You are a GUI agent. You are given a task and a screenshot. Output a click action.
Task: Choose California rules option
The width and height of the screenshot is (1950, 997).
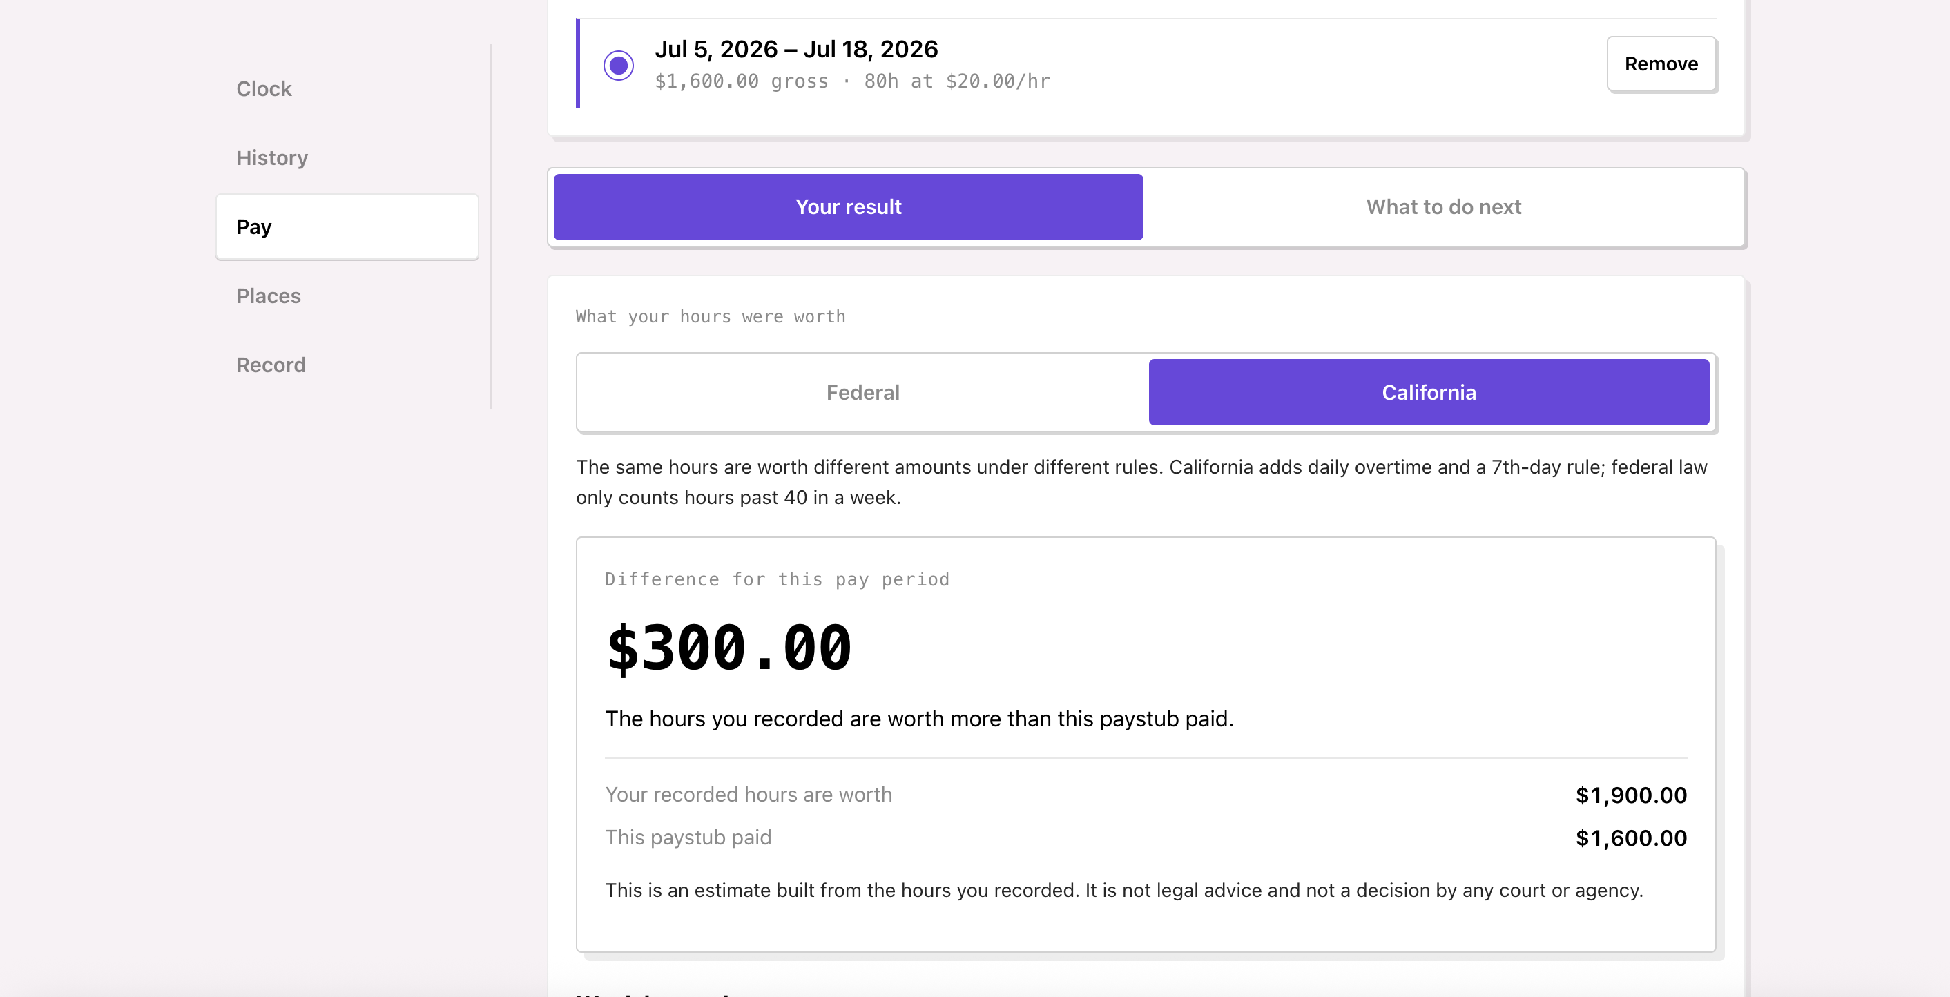pos(1429,392)
